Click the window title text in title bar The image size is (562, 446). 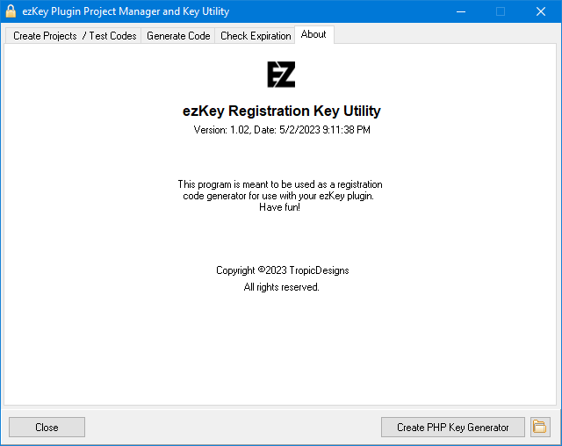pos(126,11)
